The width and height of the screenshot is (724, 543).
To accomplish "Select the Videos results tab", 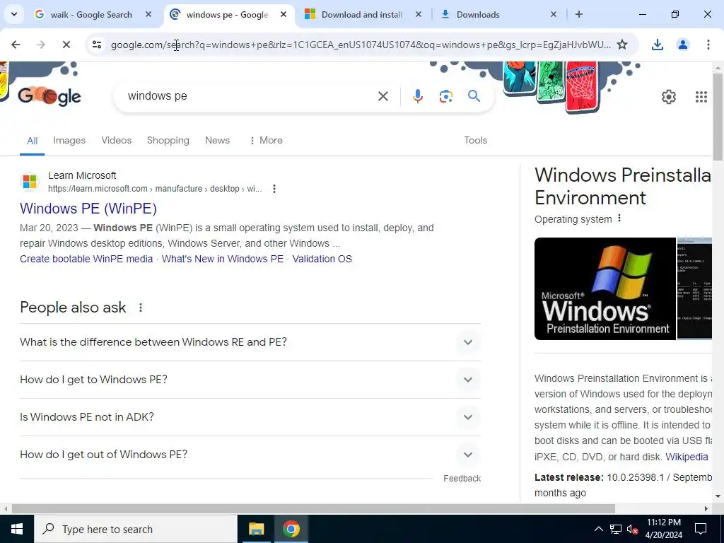I will [117, 141].
